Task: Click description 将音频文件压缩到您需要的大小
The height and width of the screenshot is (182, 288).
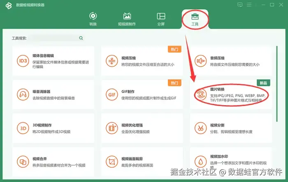Action: click(235, 65)
